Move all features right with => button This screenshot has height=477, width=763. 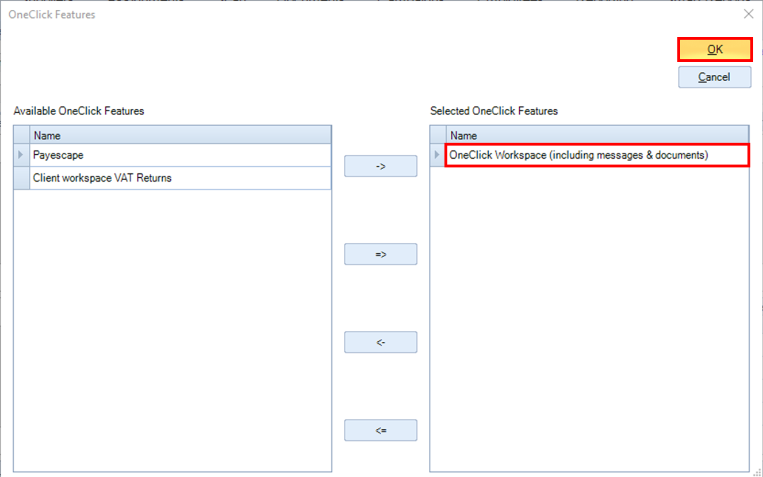tap(381, 254)
